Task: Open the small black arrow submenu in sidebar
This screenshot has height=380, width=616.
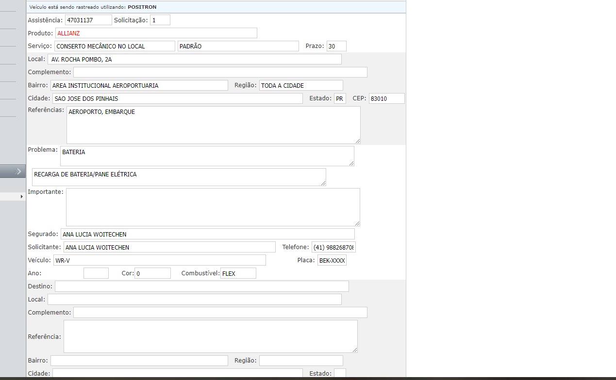Action: pos(21,196)
